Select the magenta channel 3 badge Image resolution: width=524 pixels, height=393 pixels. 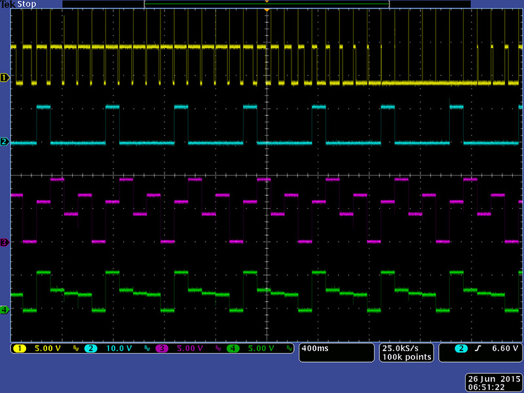pyautogui.click(x=162, y=348)
